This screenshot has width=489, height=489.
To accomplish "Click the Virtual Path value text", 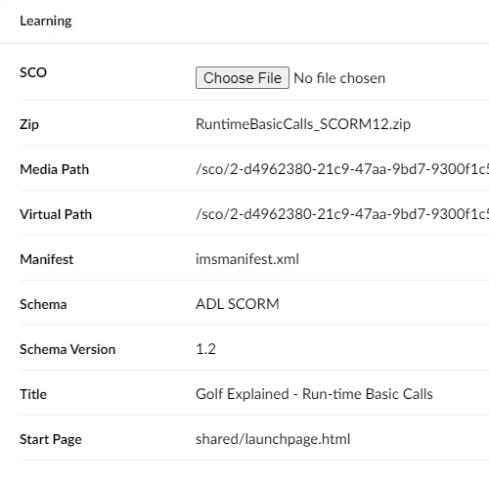I will [x=342, y=214].
